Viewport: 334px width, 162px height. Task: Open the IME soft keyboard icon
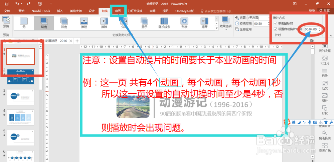pos(315,122)
